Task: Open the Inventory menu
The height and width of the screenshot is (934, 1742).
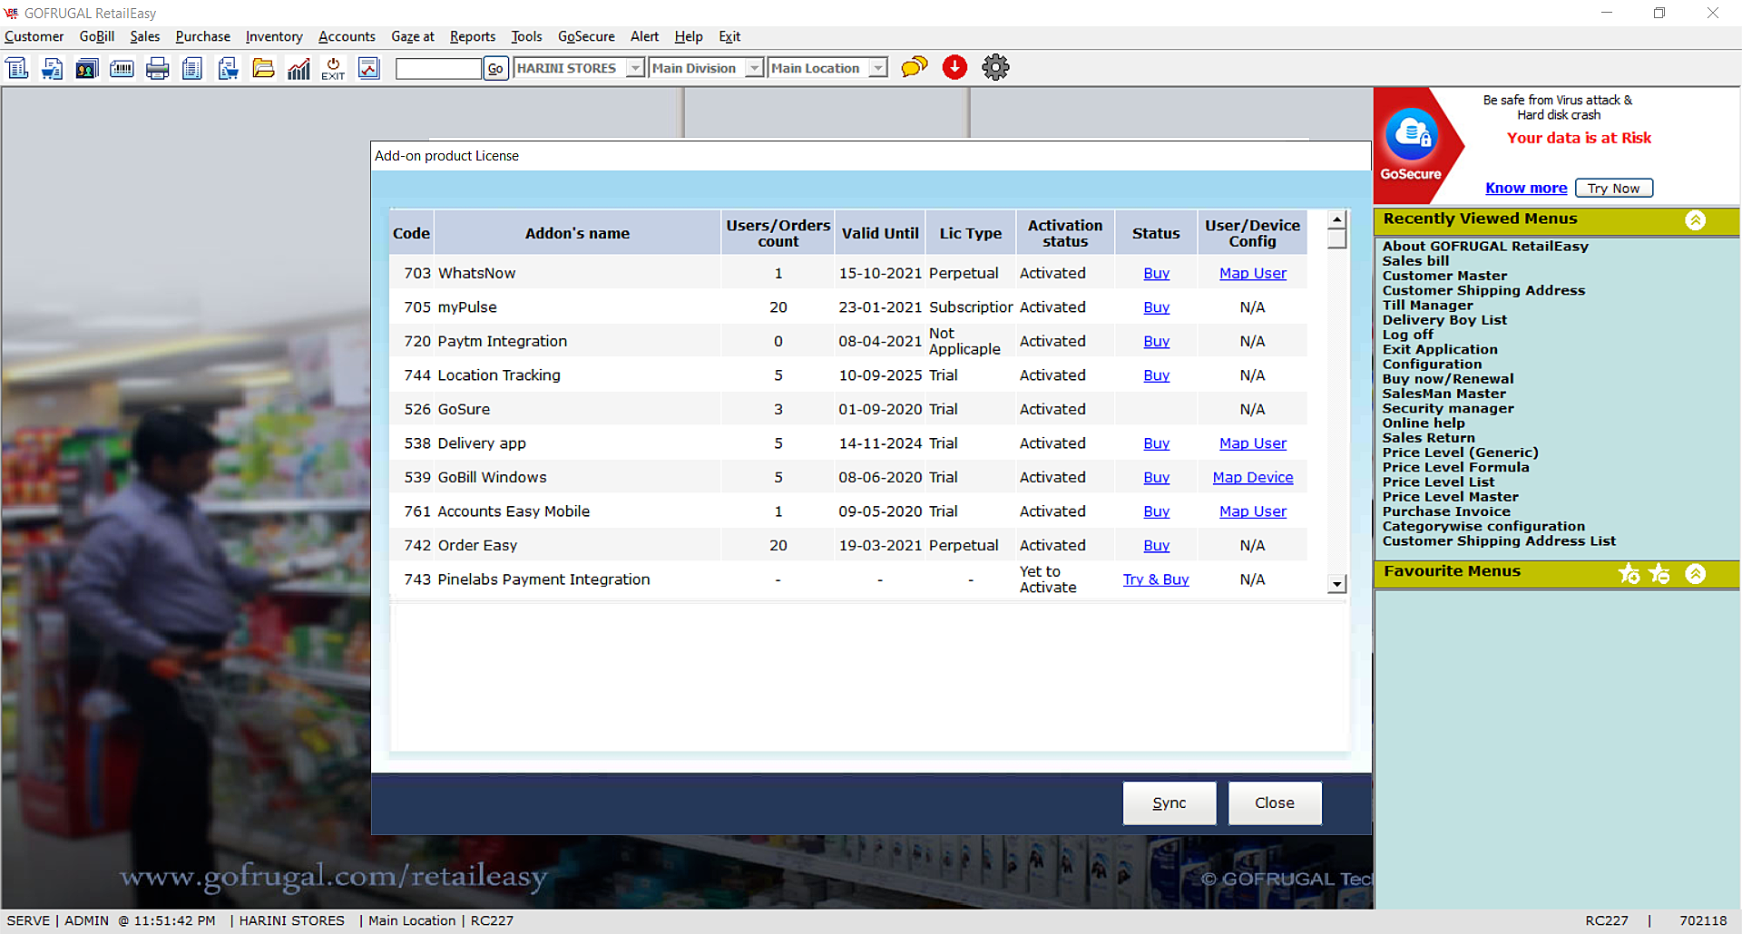Action: (273, 36)
